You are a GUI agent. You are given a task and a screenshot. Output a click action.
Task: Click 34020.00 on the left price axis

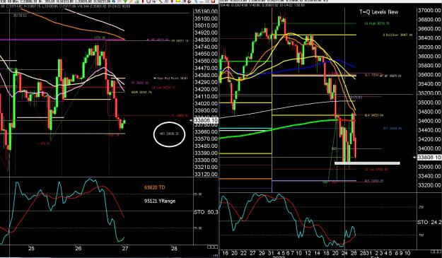point(206,103)
